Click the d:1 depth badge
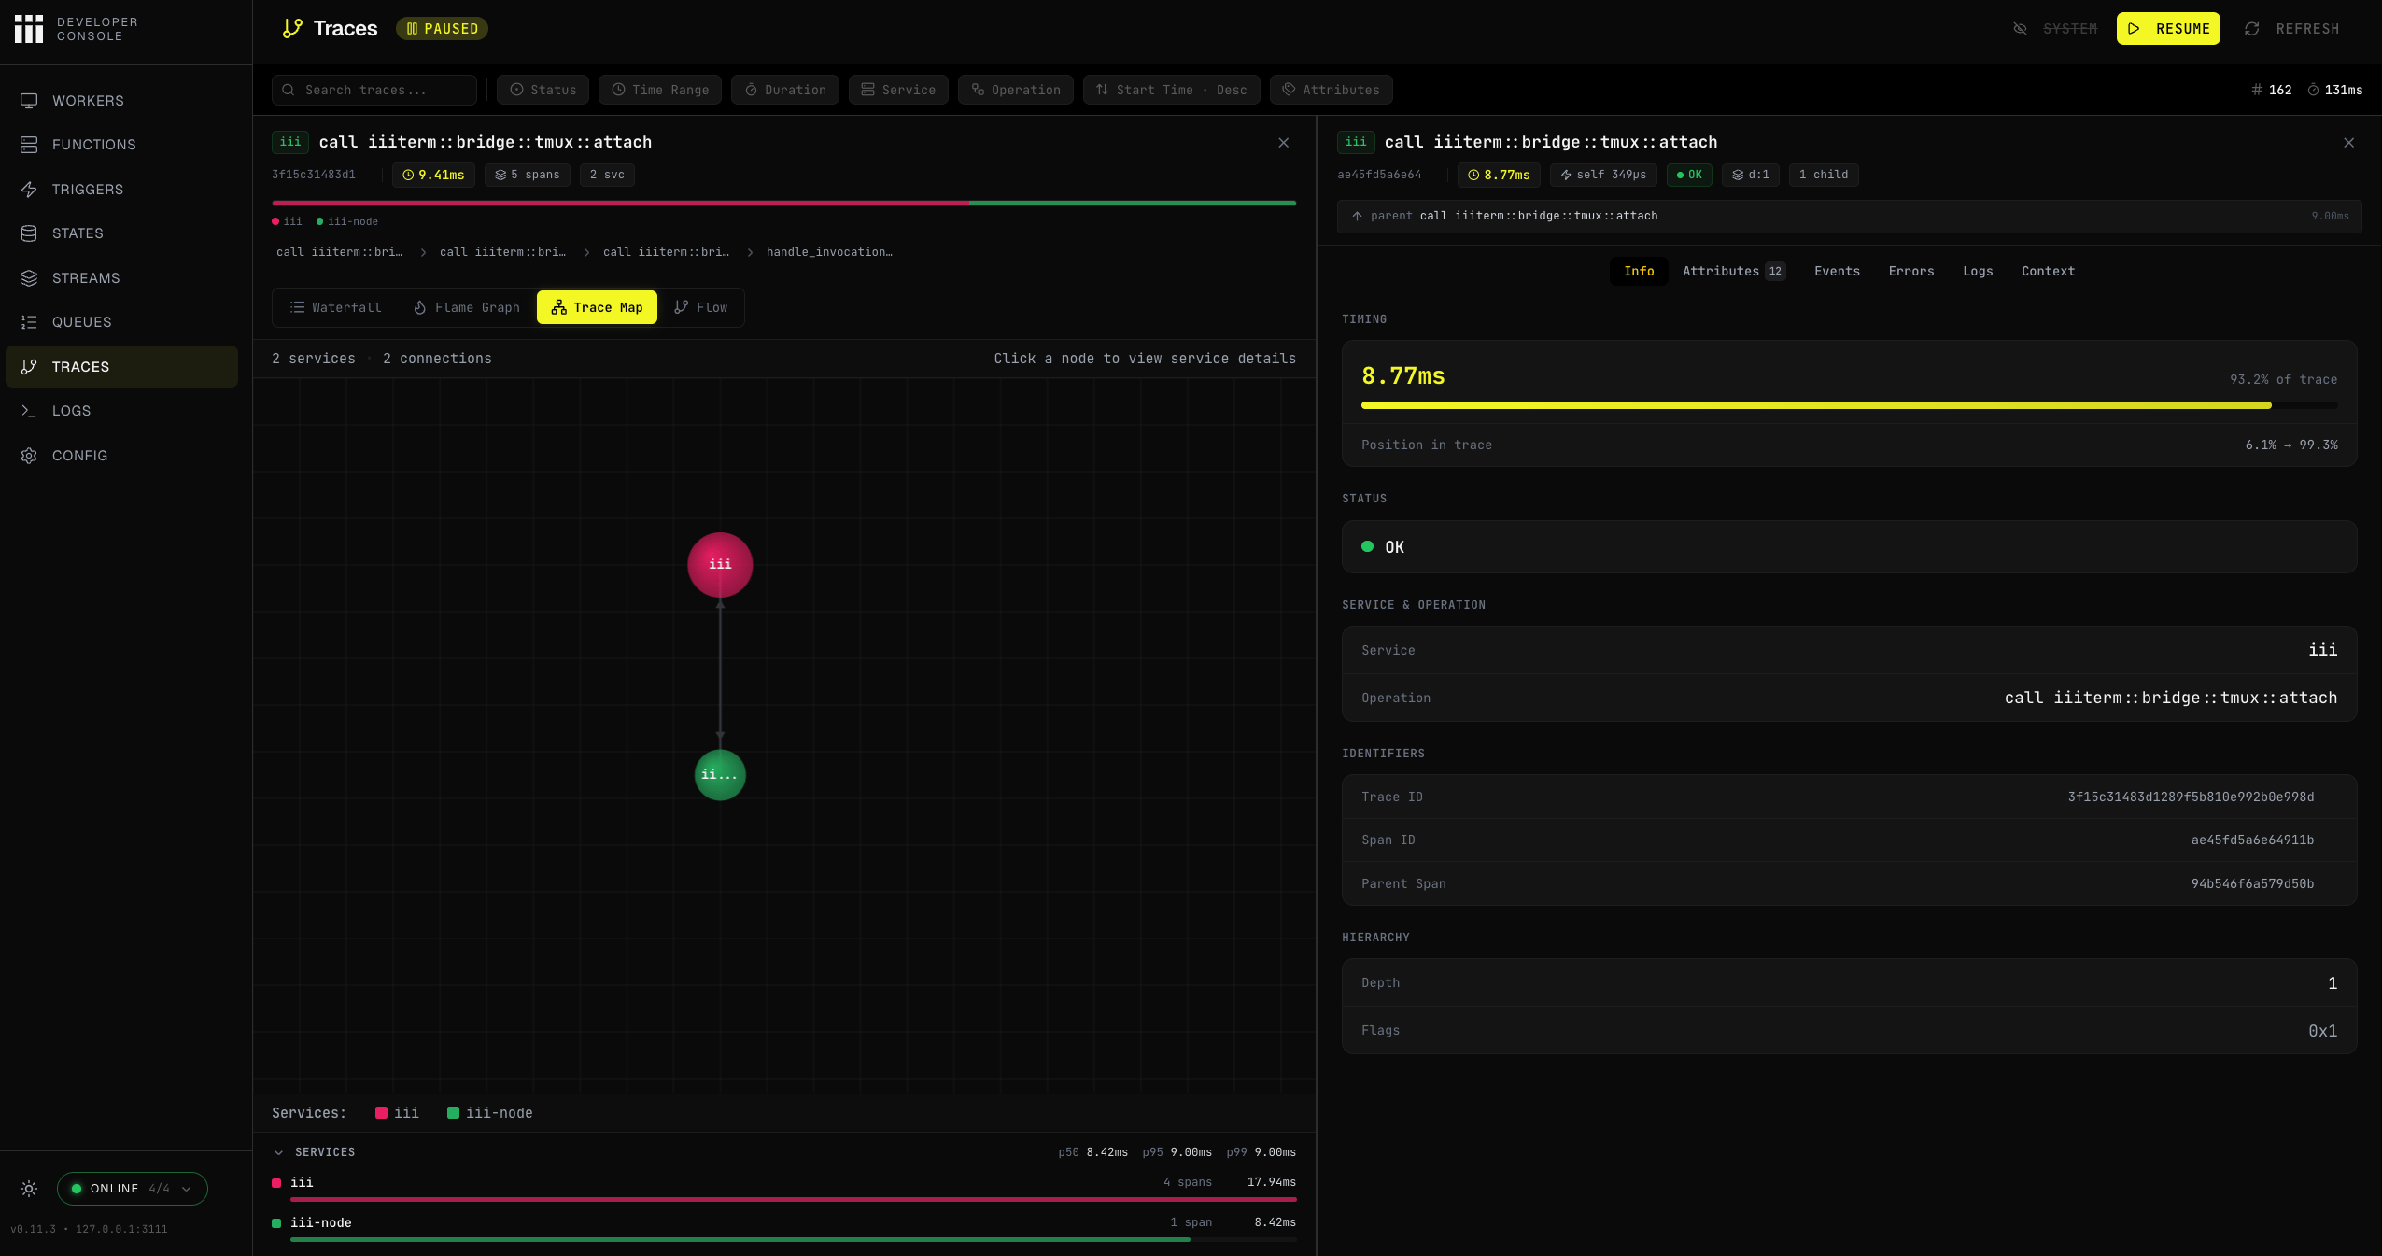The height and width of the screenshot is (1256, 2382). point(1751,176)
